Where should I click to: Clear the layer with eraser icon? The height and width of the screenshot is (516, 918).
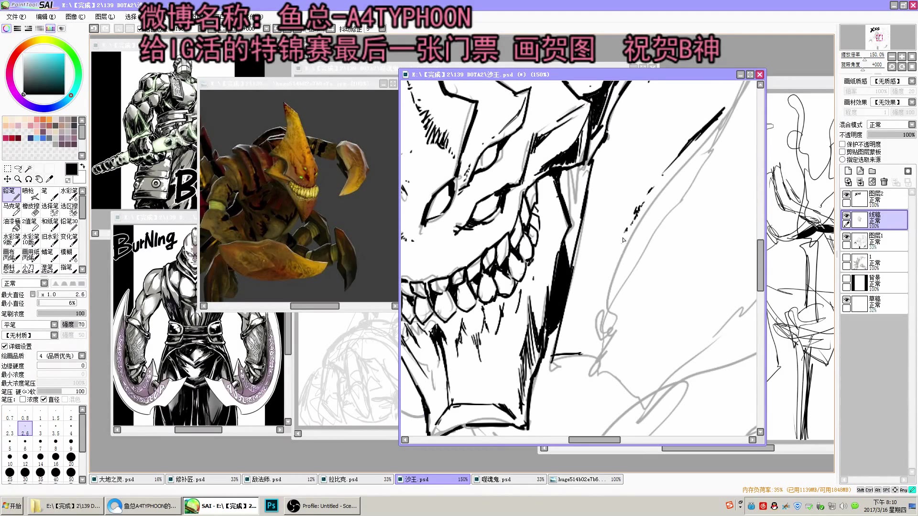point(872,182)
